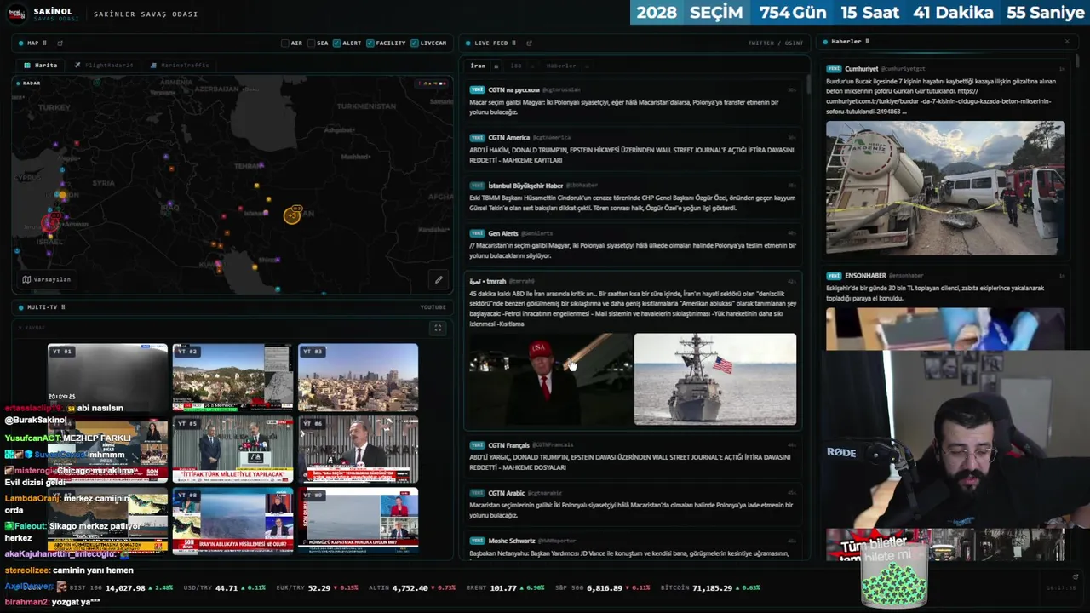Open the YT #9 video tile

point(358,521)
